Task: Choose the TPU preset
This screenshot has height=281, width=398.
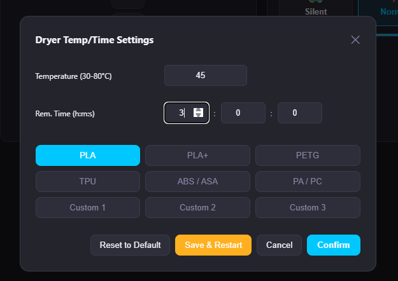Action: coord(88,181)
